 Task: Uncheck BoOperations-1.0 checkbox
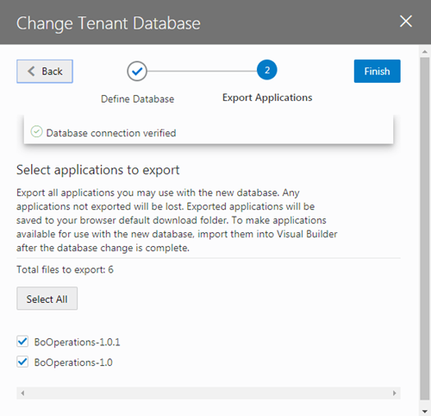tap(22, 362)
